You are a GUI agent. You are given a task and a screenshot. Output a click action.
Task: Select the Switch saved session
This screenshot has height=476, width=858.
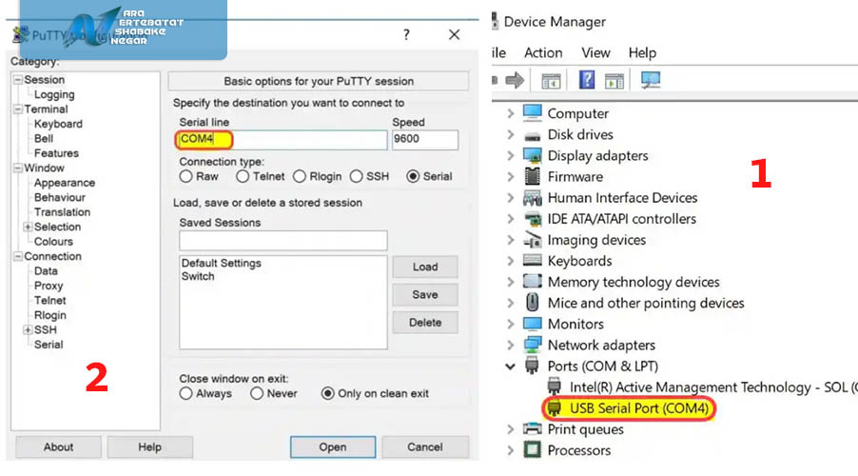point(198,277)
